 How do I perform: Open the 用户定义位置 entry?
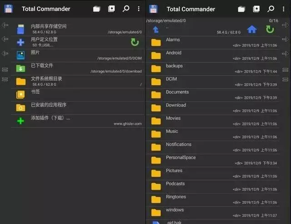78,42
